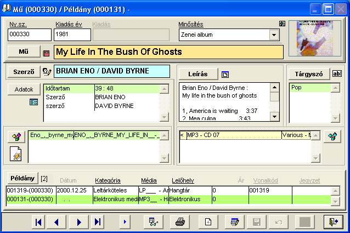350x233 pixels.
Task: Click the ab| text icon next to Tárgyszó
Action: pyautogui.click(x=337, y=73)
